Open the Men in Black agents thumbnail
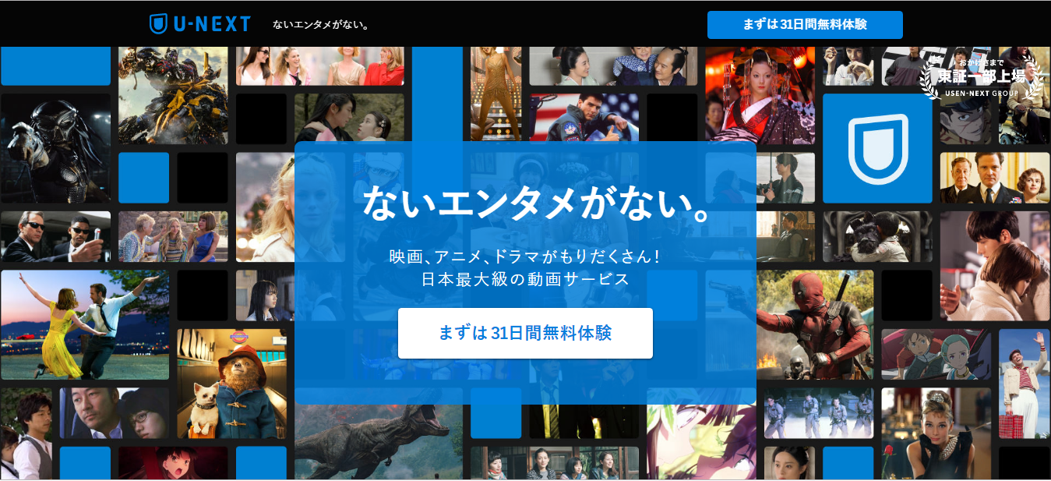 coord(55,236)
